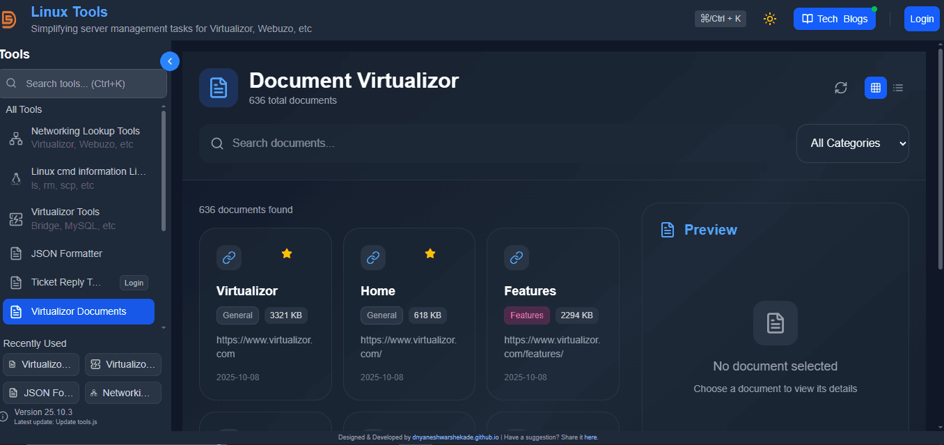This screenshot has width=944, height=445.
Task: Click the Preview panel document icon
Action: click(668, 230)
